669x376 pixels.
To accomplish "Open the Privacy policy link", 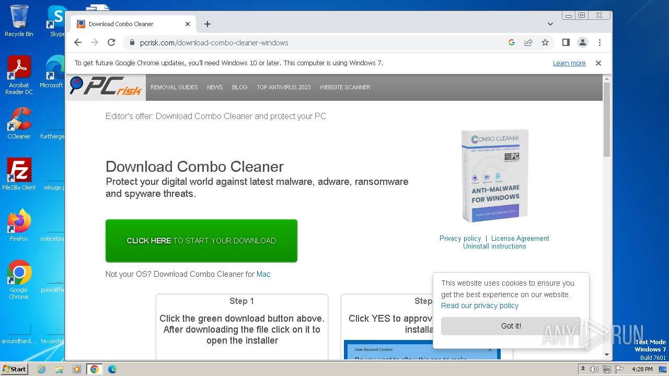I will pyautogui.click(x=460, y=238).
